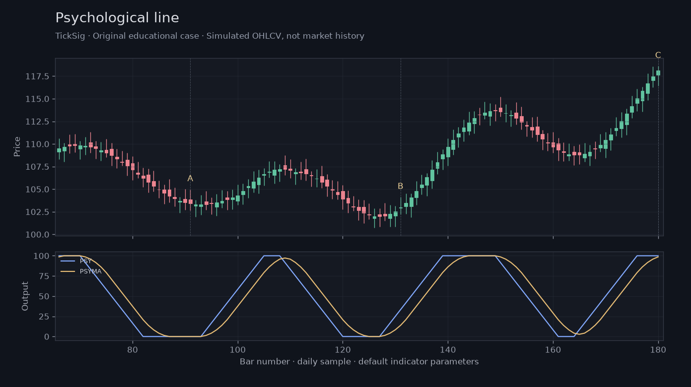This screenshot has width=691, height=387.
Task: Choose the 102.5 price axis tick
Action: click(x=38, y=212)
